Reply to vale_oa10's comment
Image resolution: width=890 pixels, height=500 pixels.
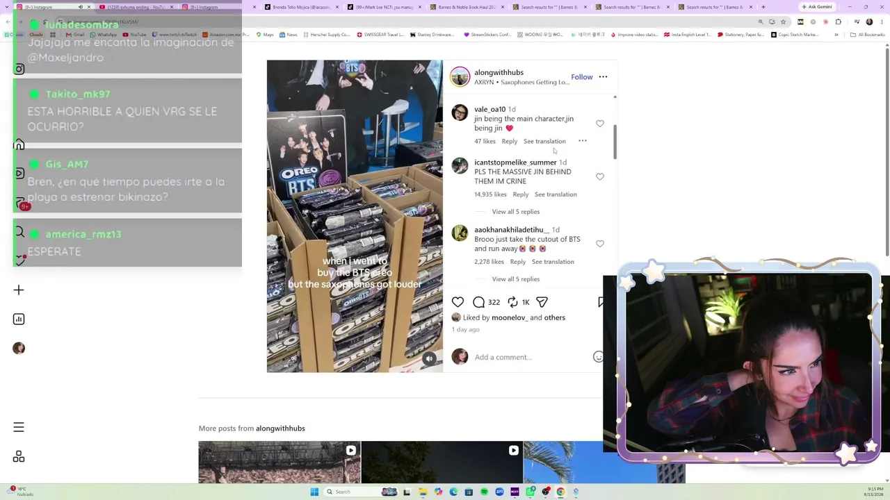click(510, 141)
